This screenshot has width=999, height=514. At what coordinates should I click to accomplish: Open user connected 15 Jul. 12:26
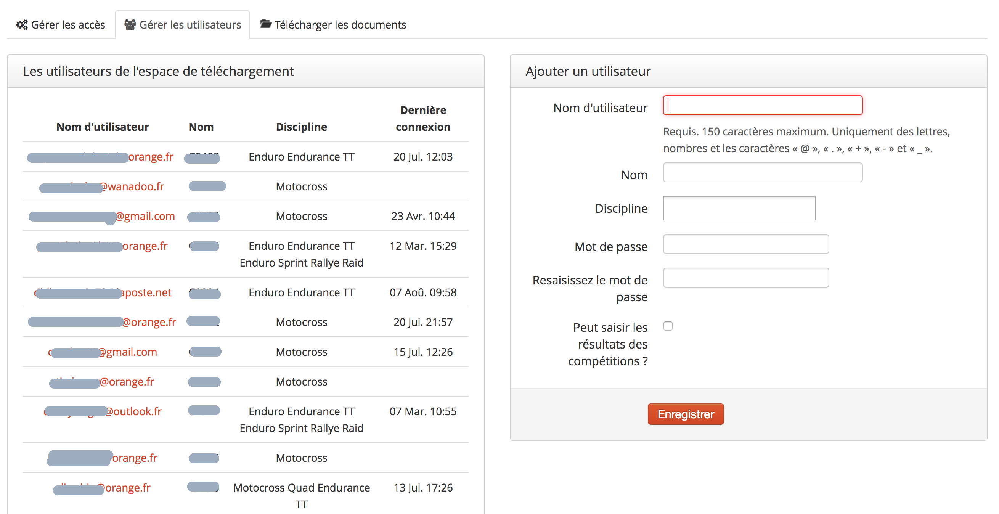(x=103, y=352)
